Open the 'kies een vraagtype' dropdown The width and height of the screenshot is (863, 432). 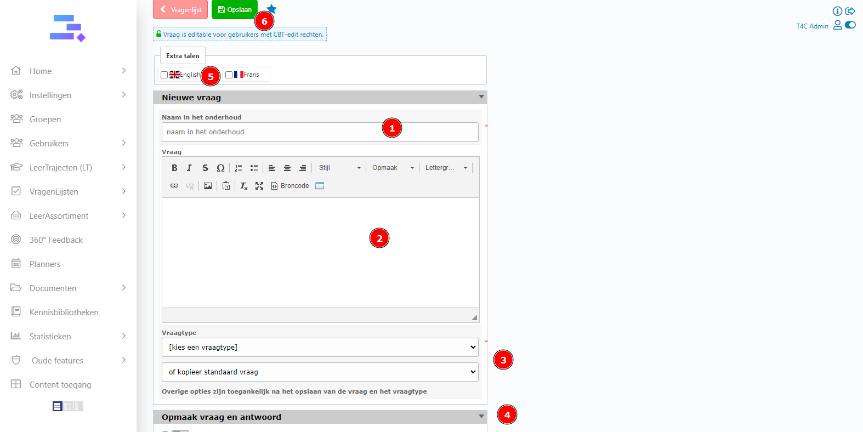pos(320,347)
